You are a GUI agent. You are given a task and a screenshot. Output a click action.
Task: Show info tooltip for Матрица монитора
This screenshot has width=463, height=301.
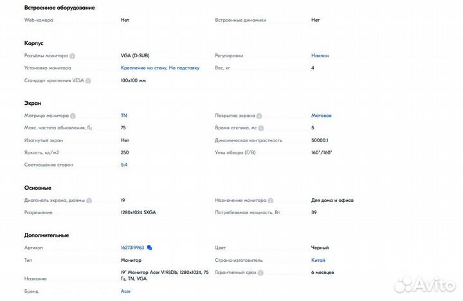point(73,116)
